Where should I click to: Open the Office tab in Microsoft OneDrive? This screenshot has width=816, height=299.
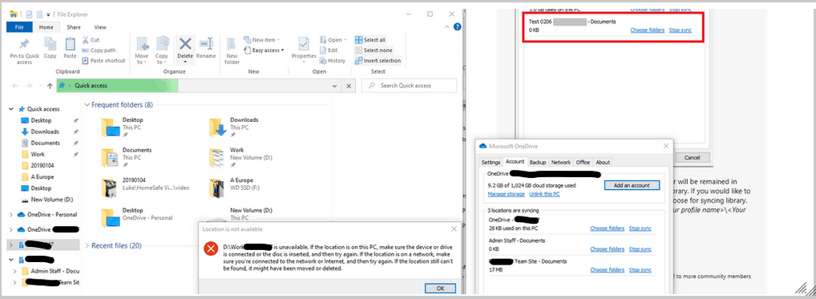point(583,162)
